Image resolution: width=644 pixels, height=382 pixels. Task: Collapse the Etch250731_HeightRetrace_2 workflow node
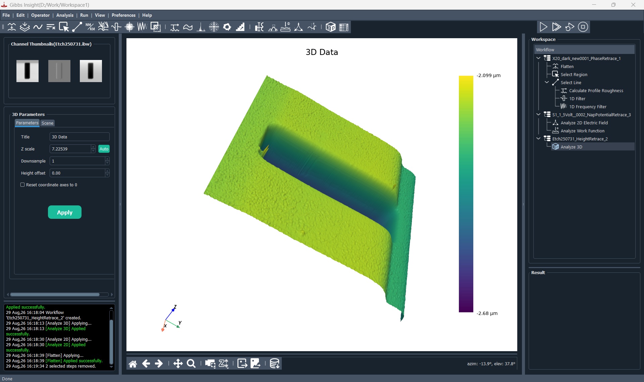[x=539, y=139]
